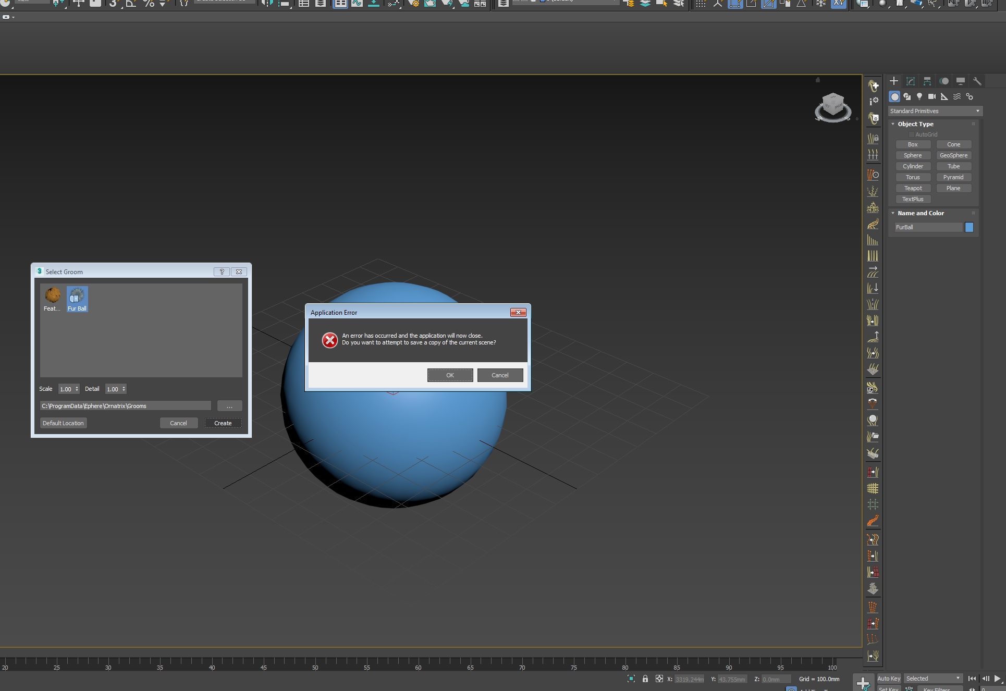Click the FurBall object color swatch
The width and height of the screenshot is (1006, 691).
[969, 227]
